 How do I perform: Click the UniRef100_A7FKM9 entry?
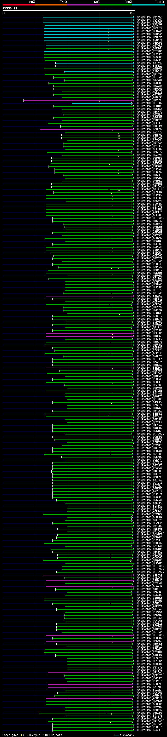[150, 233]
